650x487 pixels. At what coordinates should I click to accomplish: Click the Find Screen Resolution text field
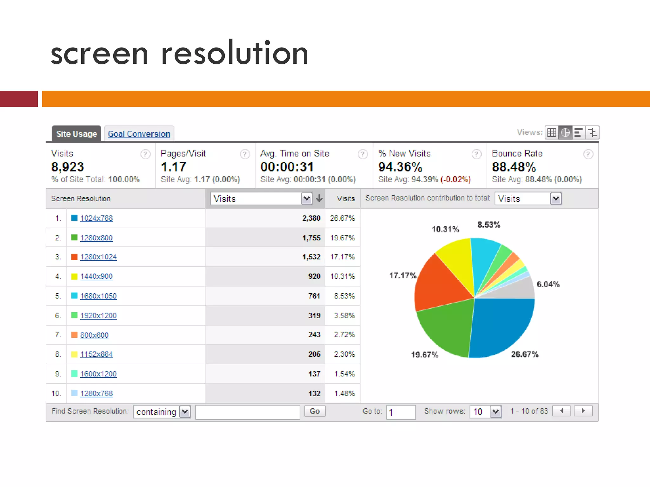248,412
